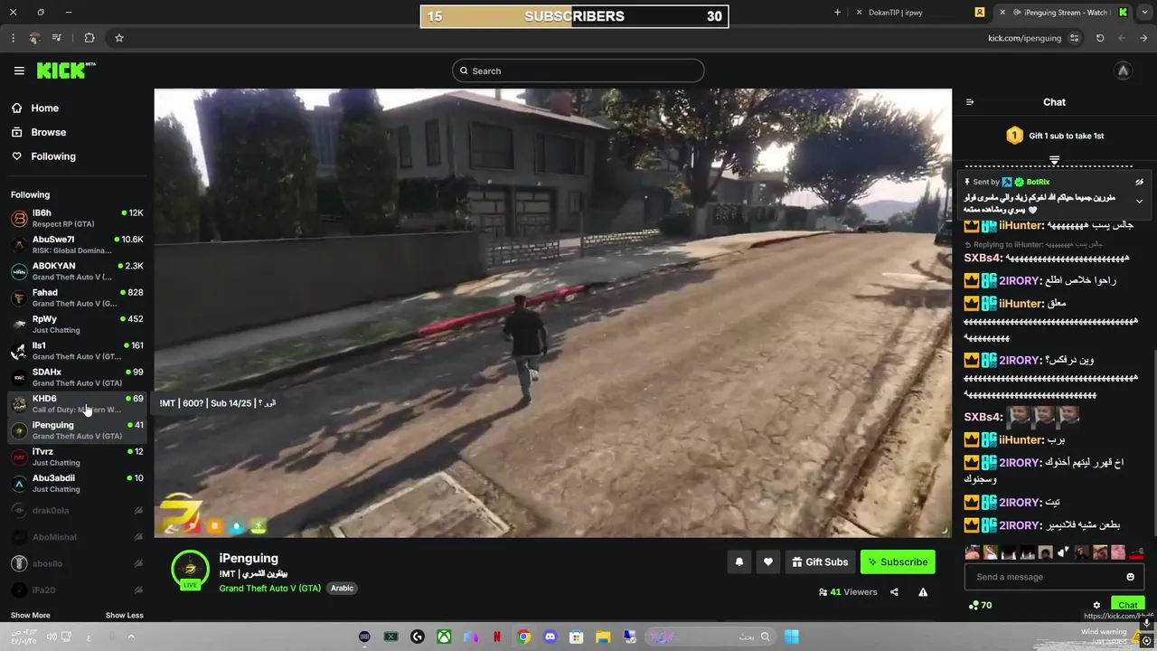Open the user profile avatar menu
The height and width of the screenshot is (651, 1157).
(x=1123, y=71)
